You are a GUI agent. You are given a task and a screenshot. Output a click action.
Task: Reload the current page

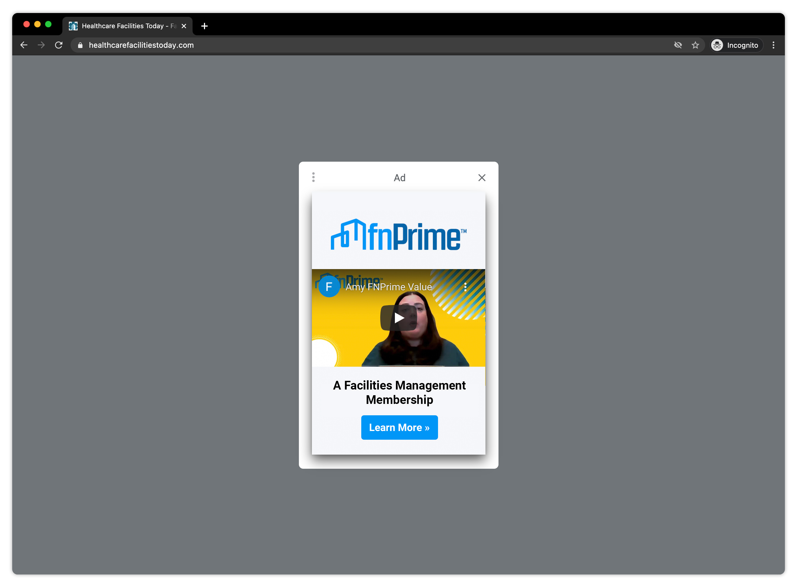click(59, 45)
